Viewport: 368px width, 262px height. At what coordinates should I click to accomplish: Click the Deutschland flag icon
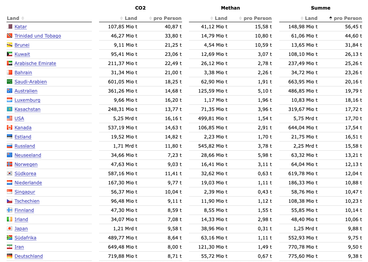tap(10, 256)
